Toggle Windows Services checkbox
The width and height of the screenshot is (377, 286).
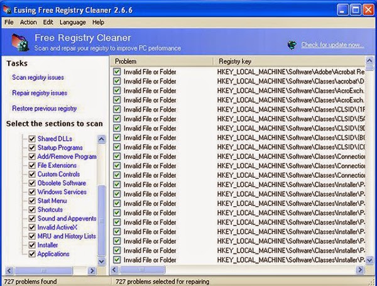(32, 192)
